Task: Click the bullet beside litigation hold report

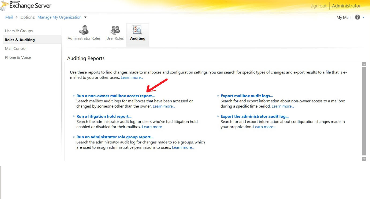Action: tap(73, 115)
